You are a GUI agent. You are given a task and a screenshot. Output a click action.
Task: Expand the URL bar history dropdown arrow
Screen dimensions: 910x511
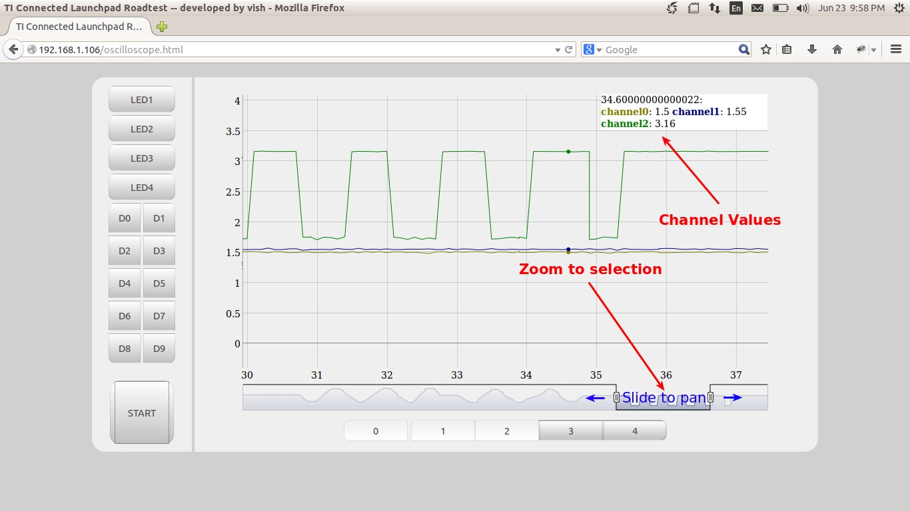(x=558, y=50)
